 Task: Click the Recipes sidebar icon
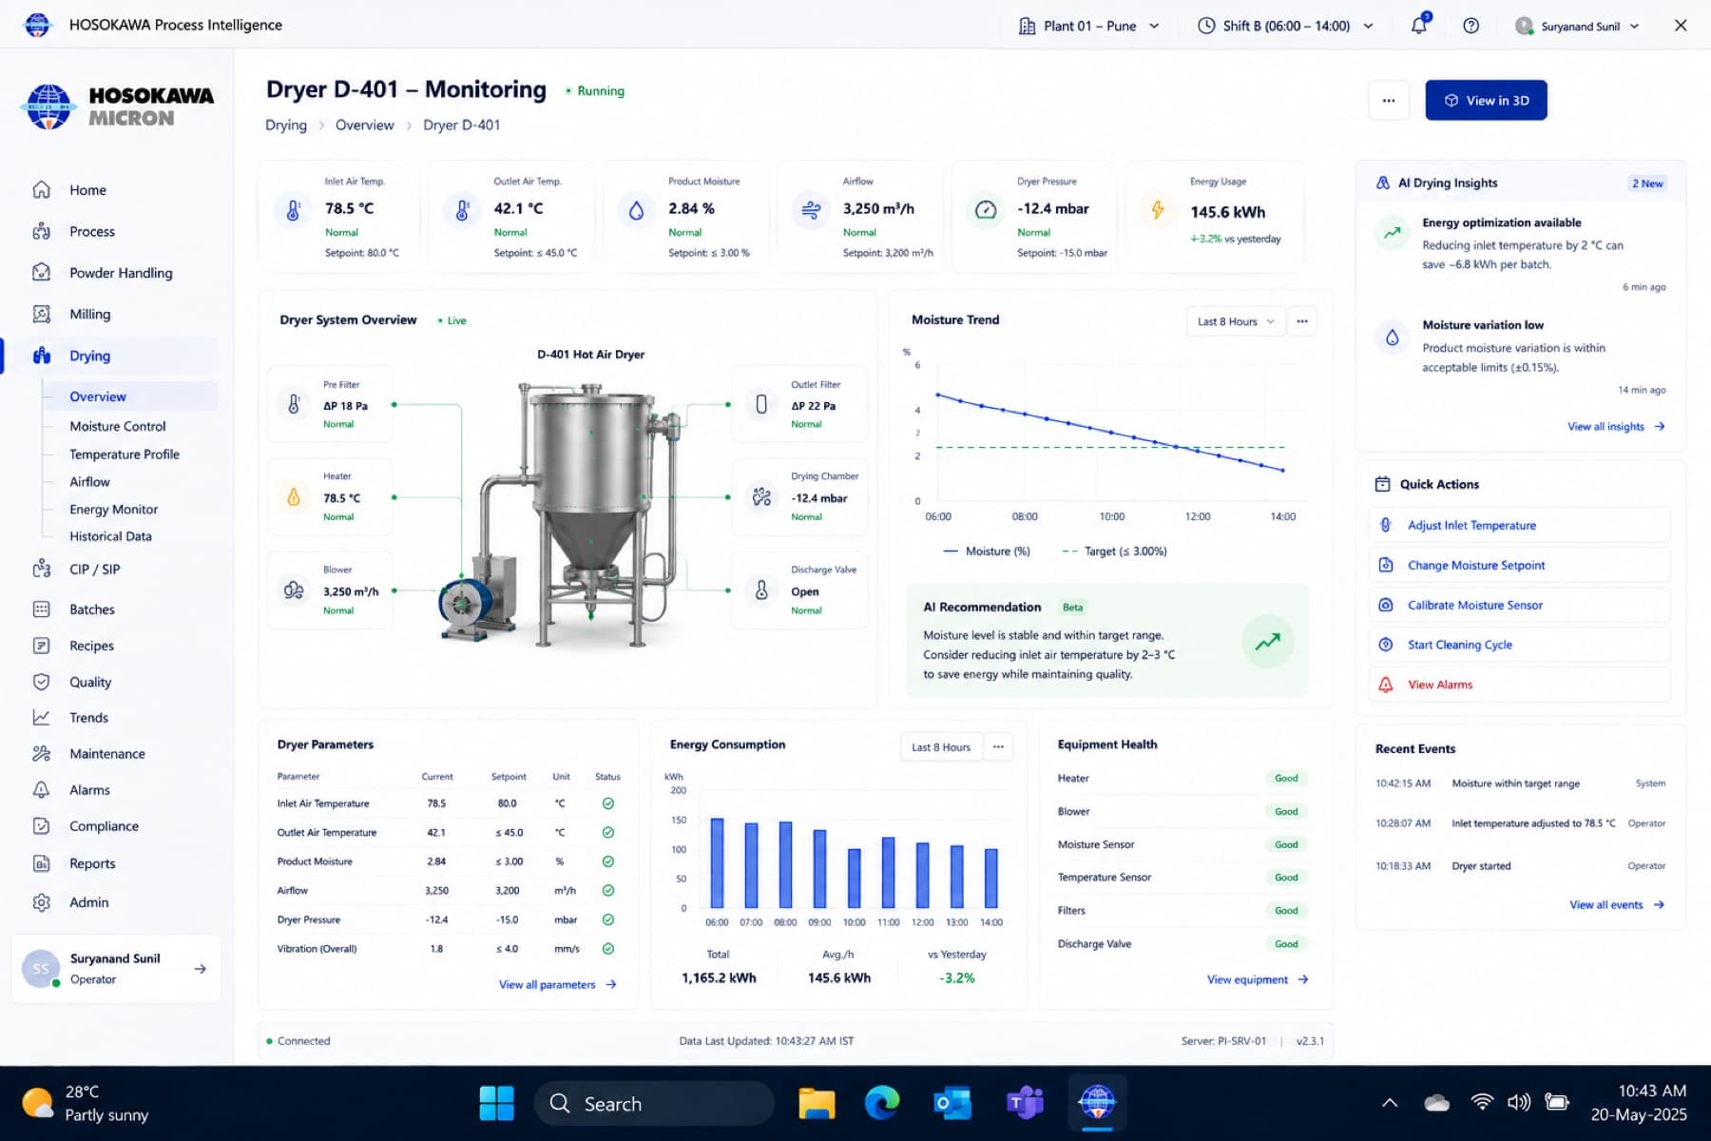tap(42, 646)
